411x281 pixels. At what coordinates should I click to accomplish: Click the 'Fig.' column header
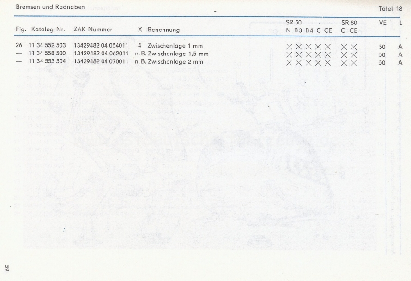[x=21, y=30]
